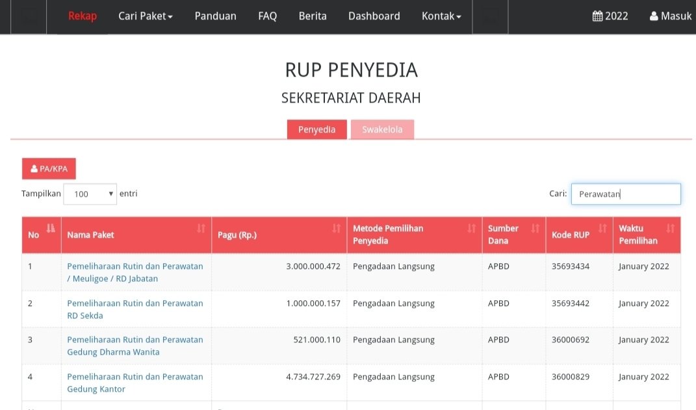The height and width of the screenshot is (410, 696).
Task: Sort packages by Pagu (Rp.) amount
Action: point(336,228)
